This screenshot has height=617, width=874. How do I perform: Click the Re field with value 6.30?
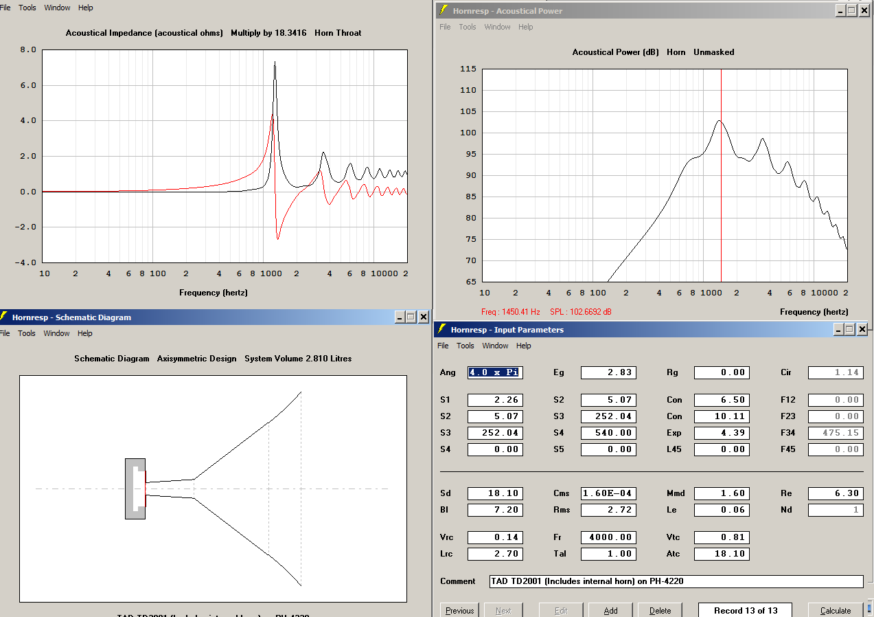(x=836, y=493)
